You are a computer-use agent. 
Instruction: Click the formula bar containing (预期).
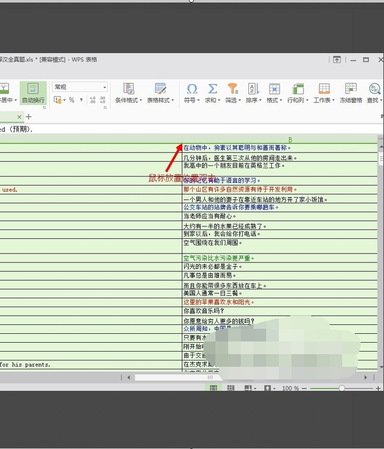click(192, 129)
